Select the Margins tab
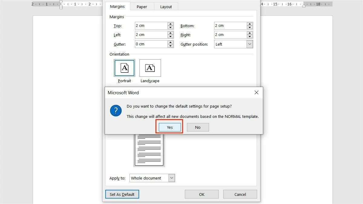Image resolution: width=363 pixels, height=204 pixels. [x=117, y=6]
